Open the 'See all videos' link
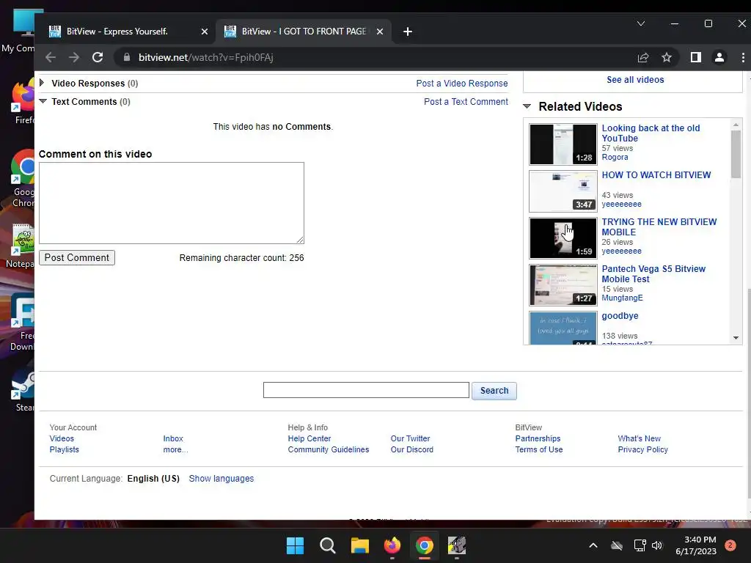Image resolution: width=751 pixels, height=563 pixels. [x=635, y=80]
